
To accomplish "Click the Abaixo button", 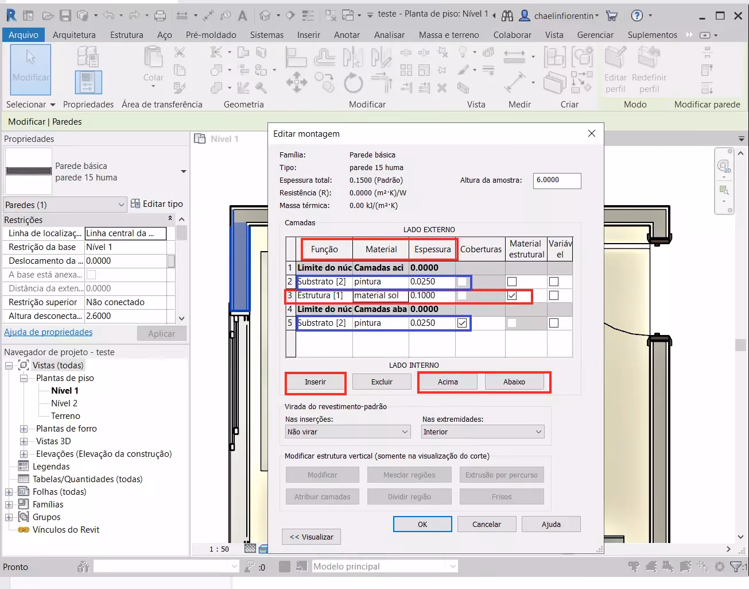I will pyautogui.click(x=514, y=382).
